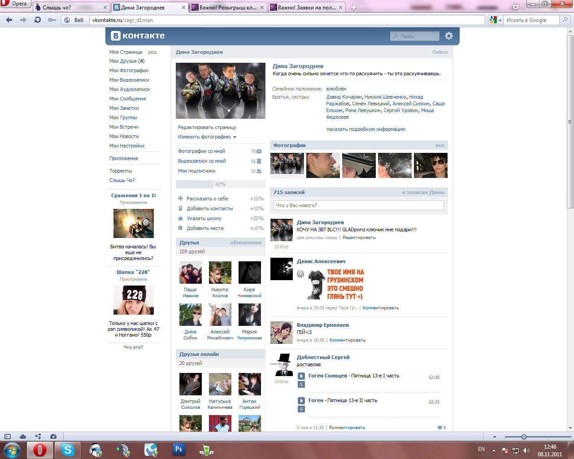Open a new tab with plus icon
Image resolution: width=574 pixels, height=459 pixels.
353,8
